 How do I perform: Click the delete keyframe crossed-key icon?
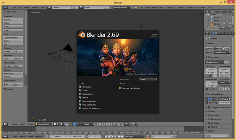click(x=176, y=137)
